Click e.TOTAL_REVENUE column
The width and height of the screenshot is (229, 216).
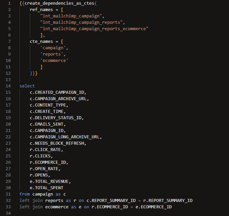[x=49, y=182]
